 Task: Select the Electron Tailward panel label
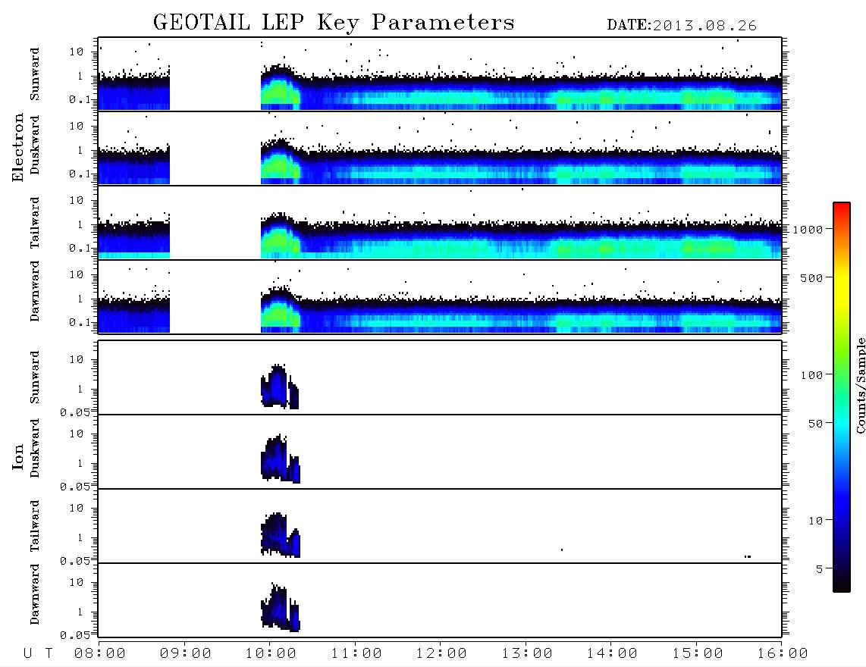click(x=35, y=223)
